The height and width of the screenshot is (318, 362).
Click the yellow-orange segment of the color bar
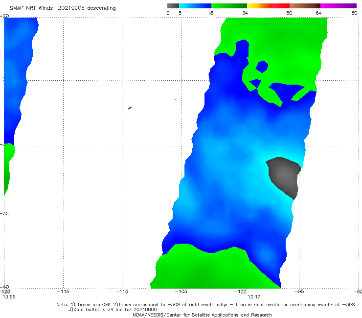(260, 6)
